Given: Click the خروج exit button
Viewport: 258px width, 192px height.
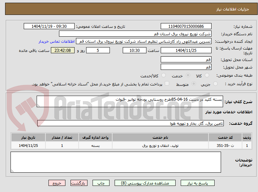Looking at the screenshot, I should pyautogui.click(x=57, y=183).
